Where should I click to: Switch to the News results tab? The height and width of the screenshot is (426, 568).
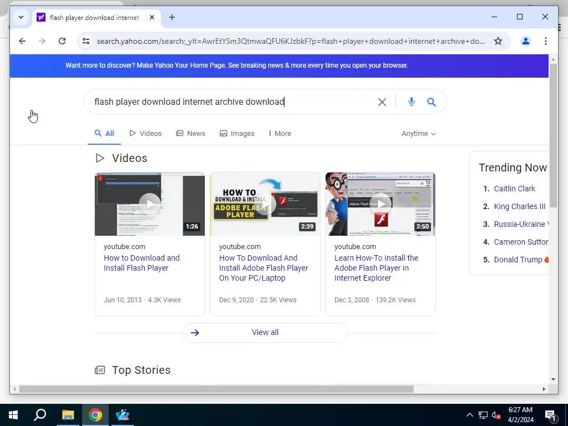coord(191,133)
